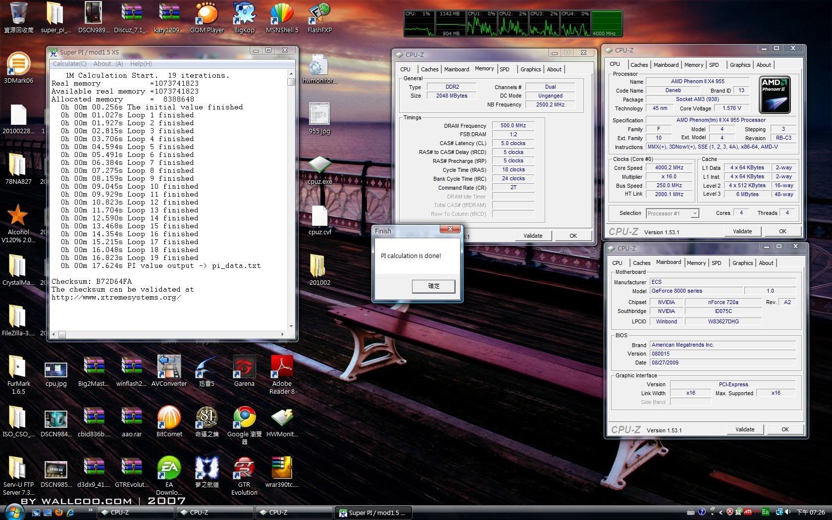Launch cpuz.exe desktop icon
The width and height of the screenshot is (832, 520).
319,170
